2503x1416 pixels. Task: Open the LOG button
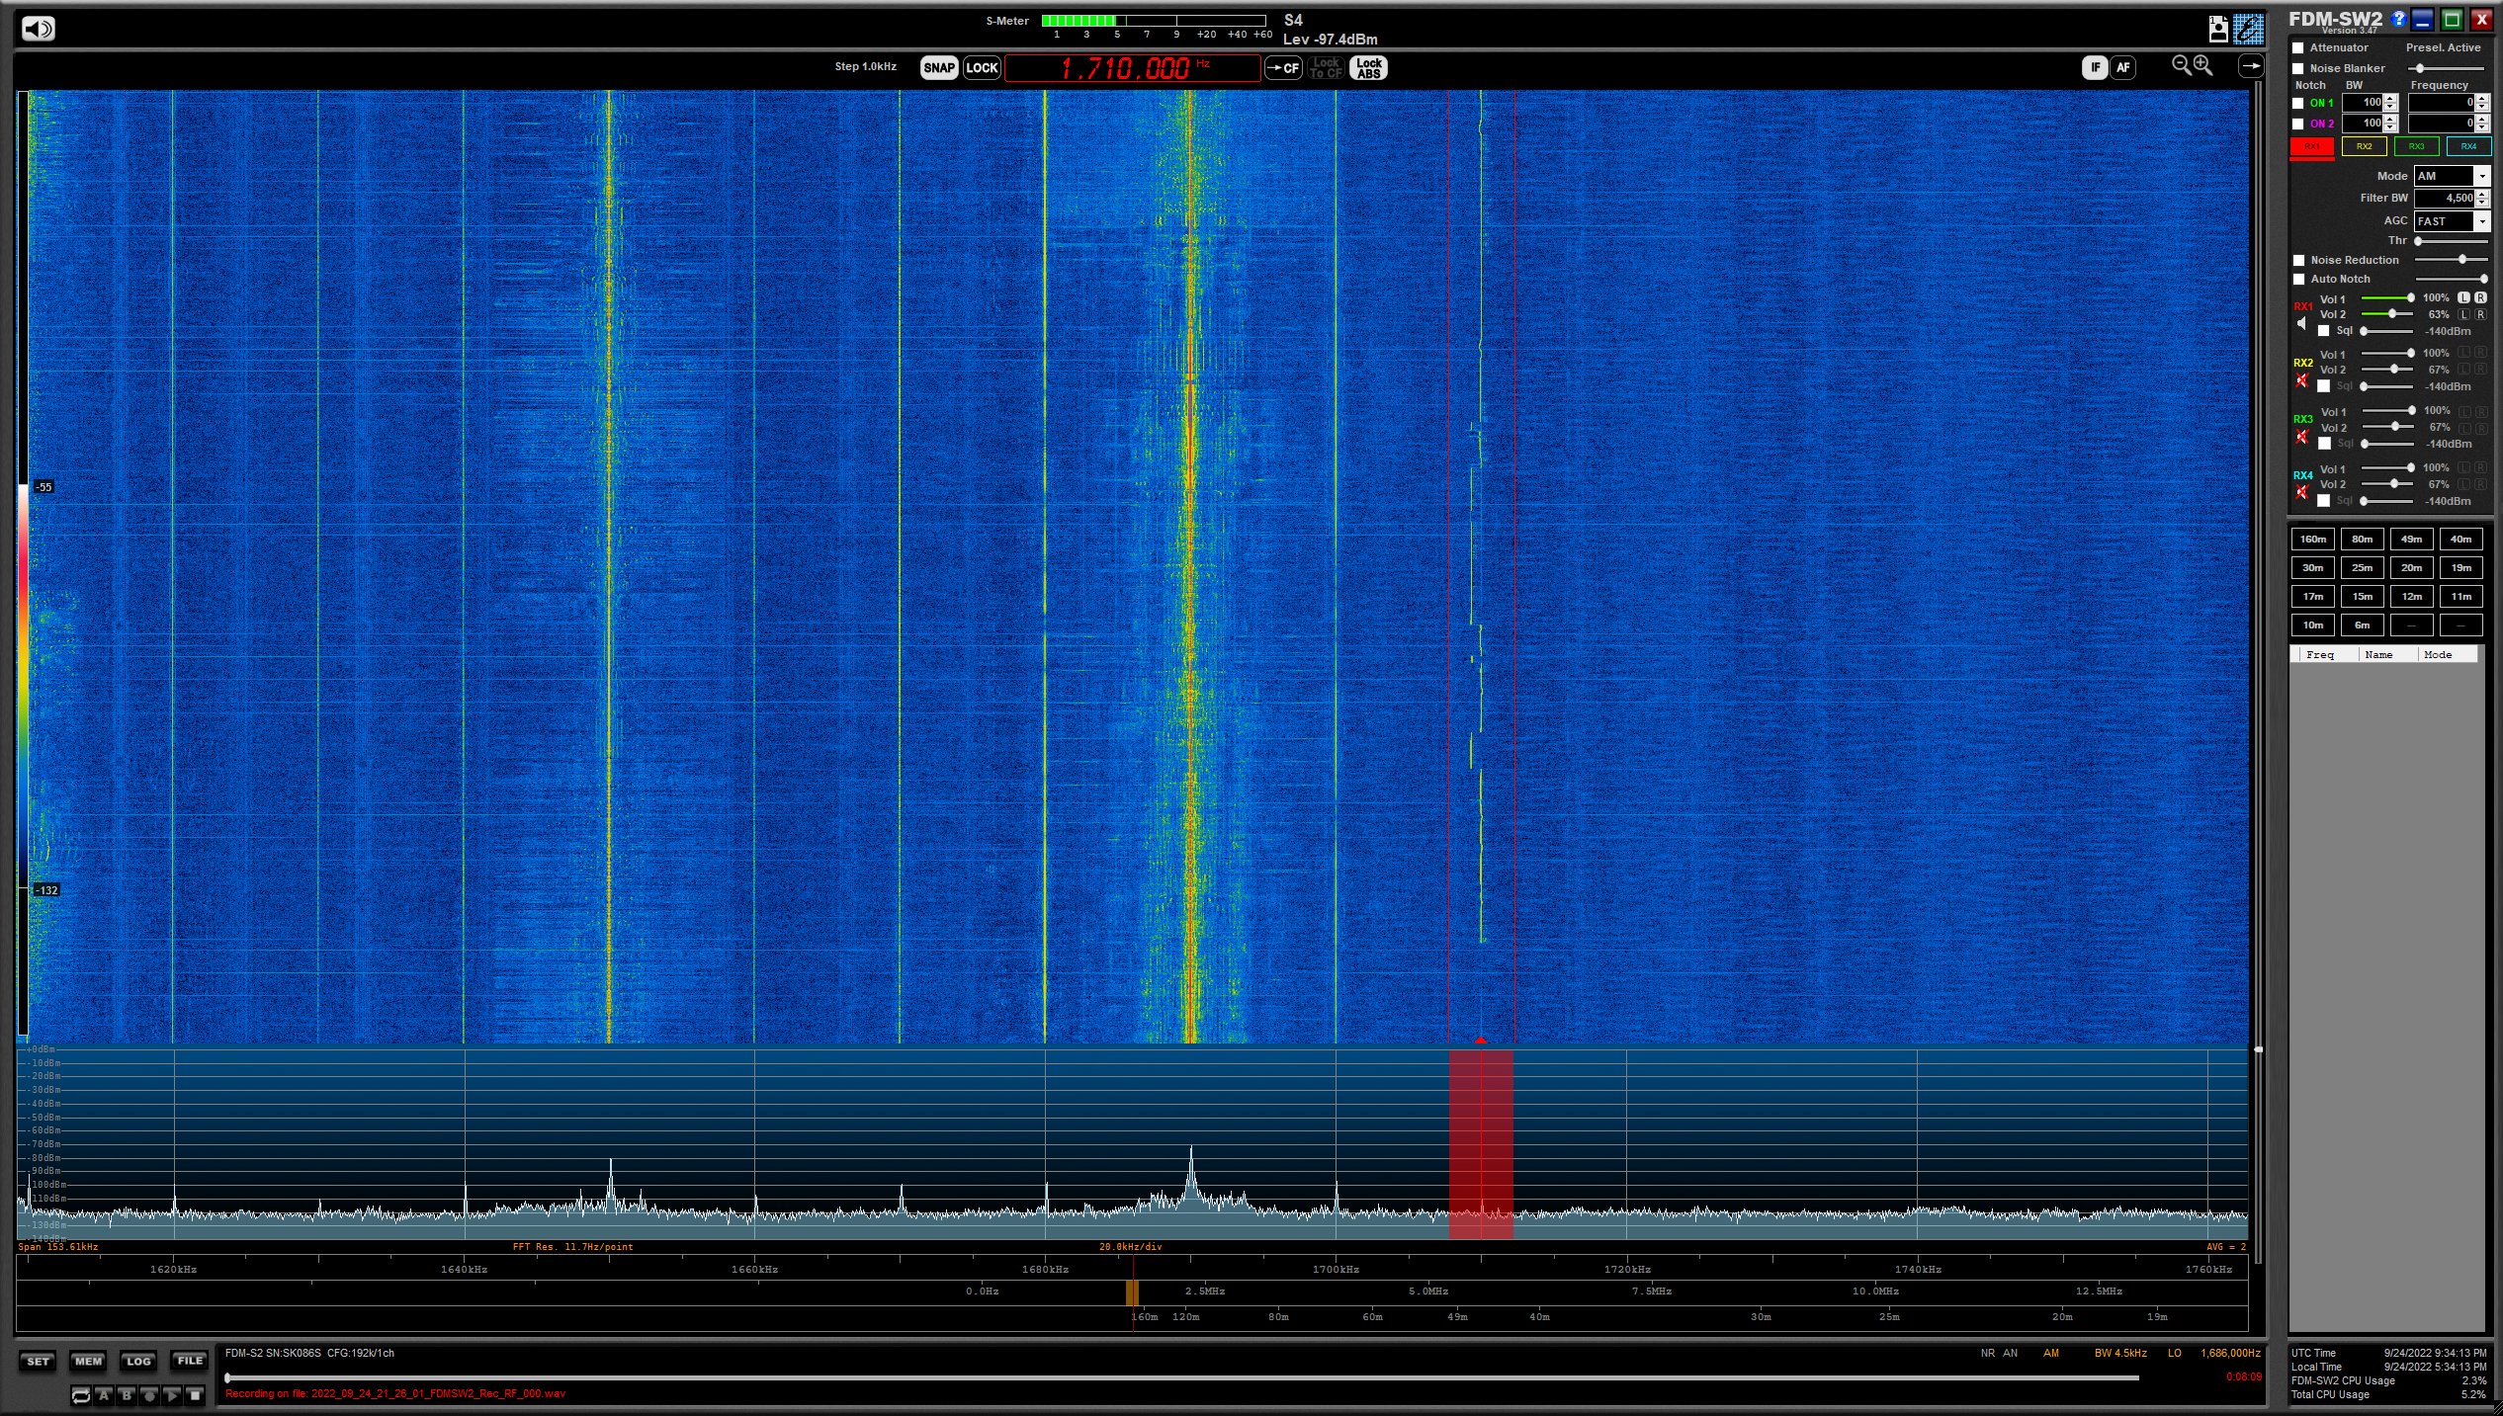click(138, 1362)
